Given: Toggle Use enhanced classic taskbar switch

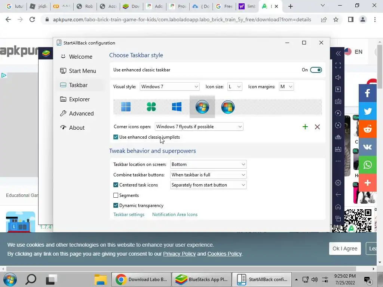Looking at the screenshot, I should point(316,70).
